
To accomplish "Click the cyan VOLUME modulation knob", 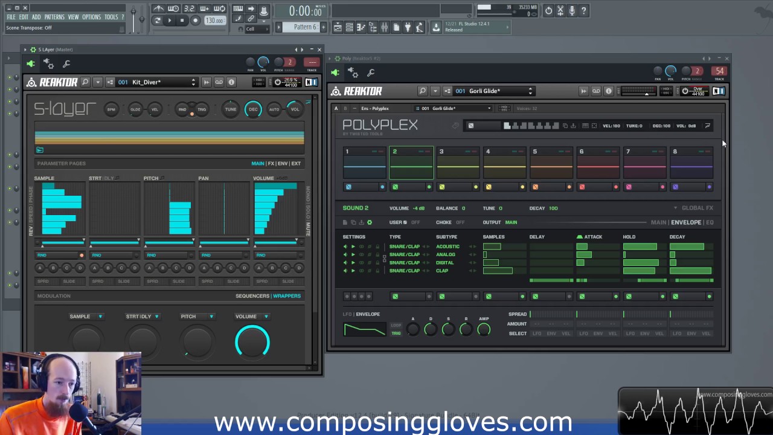I will [252, 342].
